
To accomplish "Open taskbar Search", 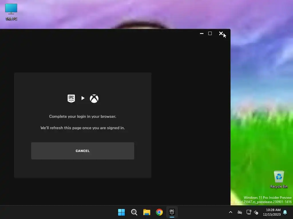I will 134,212.
